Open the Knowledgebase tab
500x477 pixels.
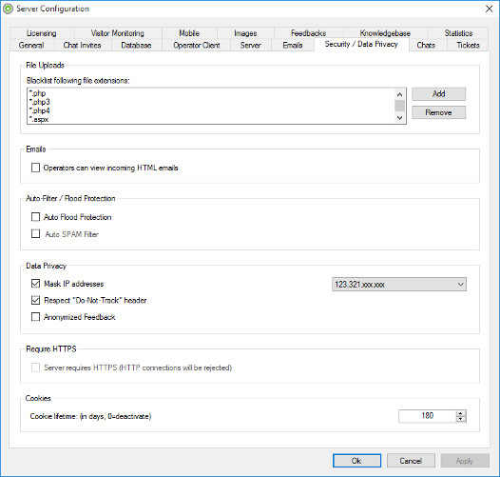(385, 33)
